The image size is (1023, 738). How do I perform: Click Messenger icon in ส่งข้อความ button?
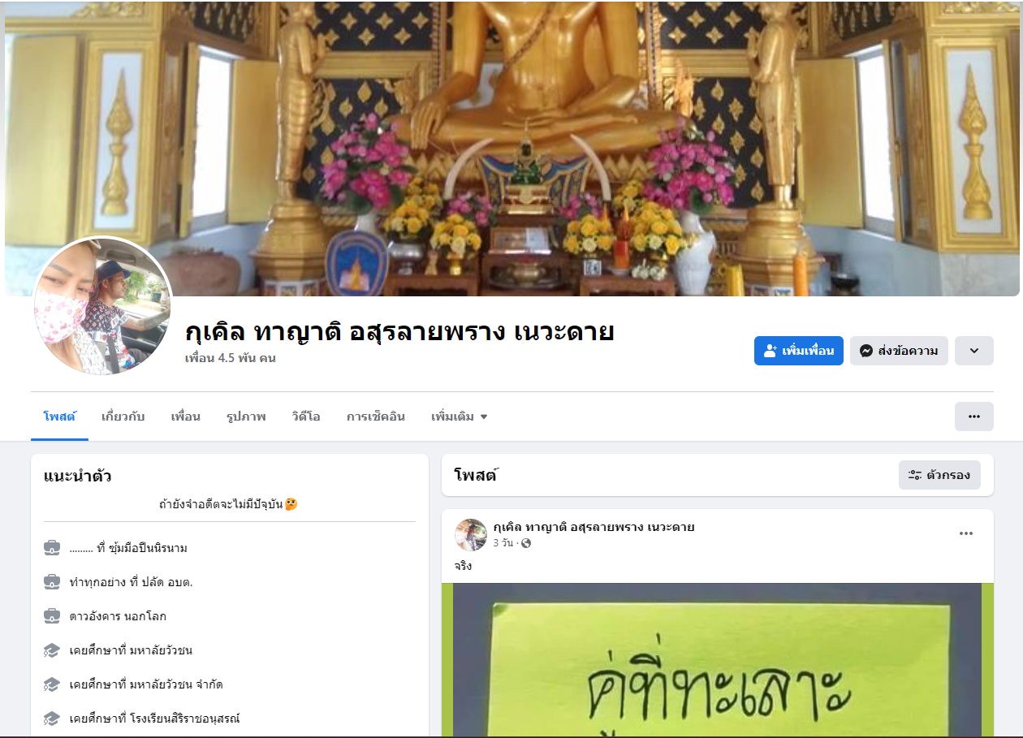point(866,351)
